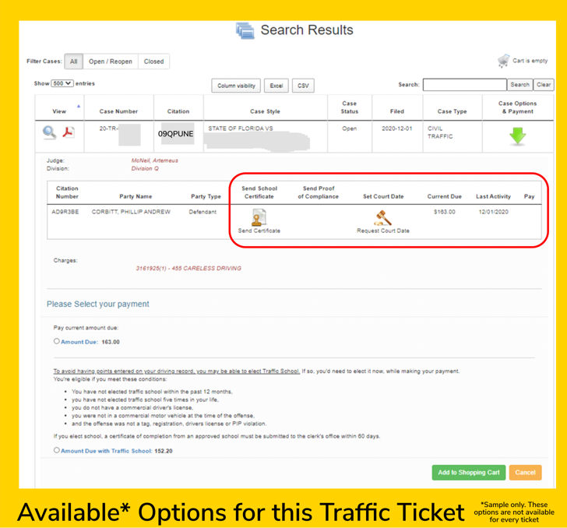Image resolution: width=567 pixels, height=528 pixels.
Task: Filter cases by All tab
Action: (74, 62)
